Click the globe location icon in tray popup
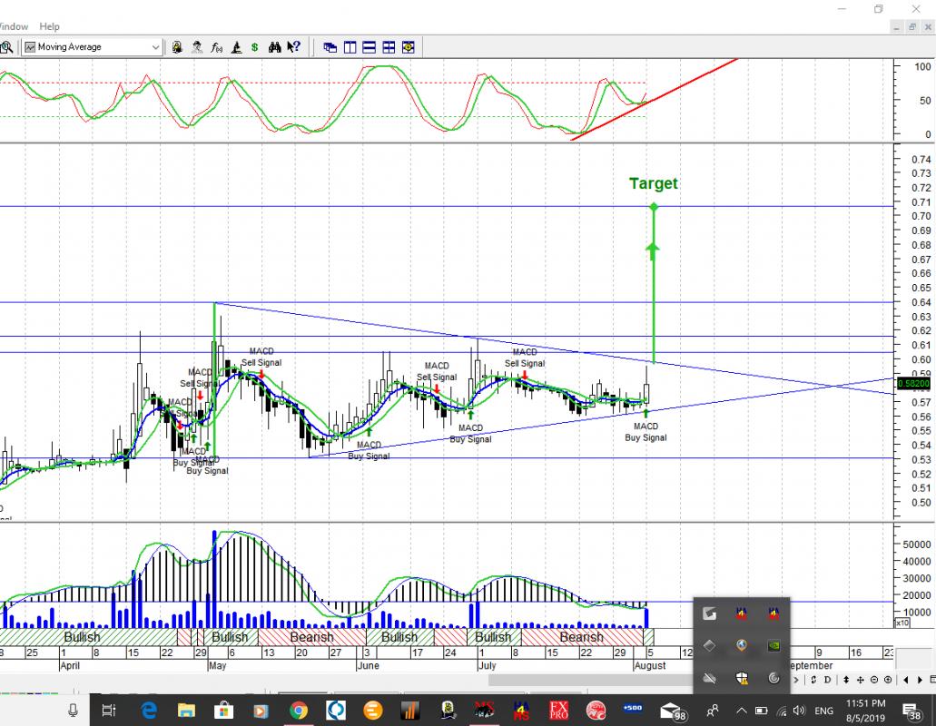 pyautogui.click(x=742, y=645)
